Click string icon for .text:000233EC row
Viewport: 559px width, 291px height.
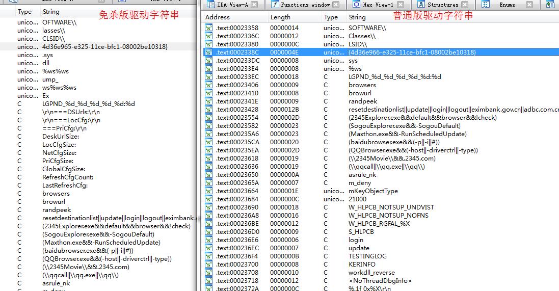click(x=209, y=77)
